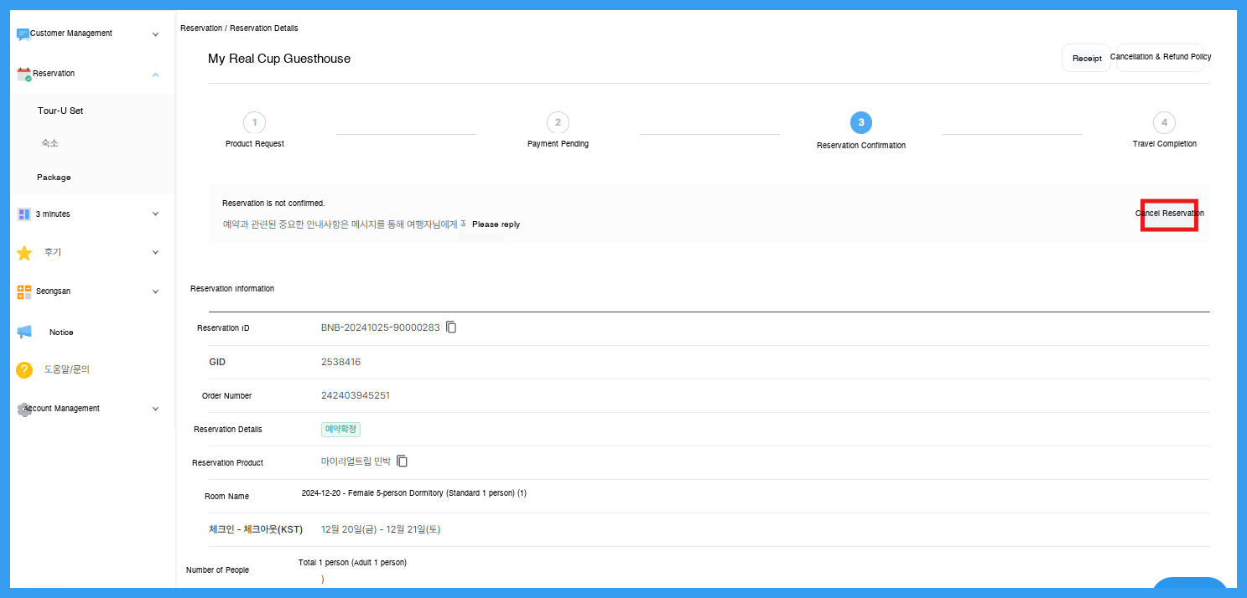1247x598 pixels.
Task: Open the Tour-U Set submenu item
Action: click(60, 111)
